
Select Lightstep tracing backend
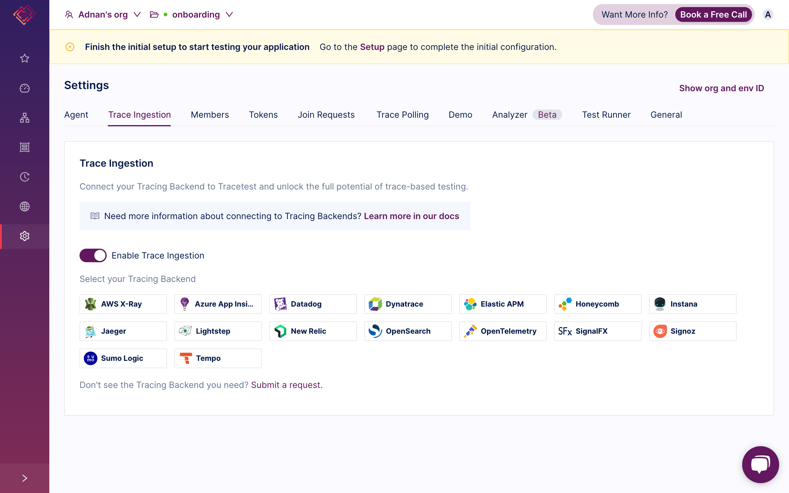click(218, 331)
